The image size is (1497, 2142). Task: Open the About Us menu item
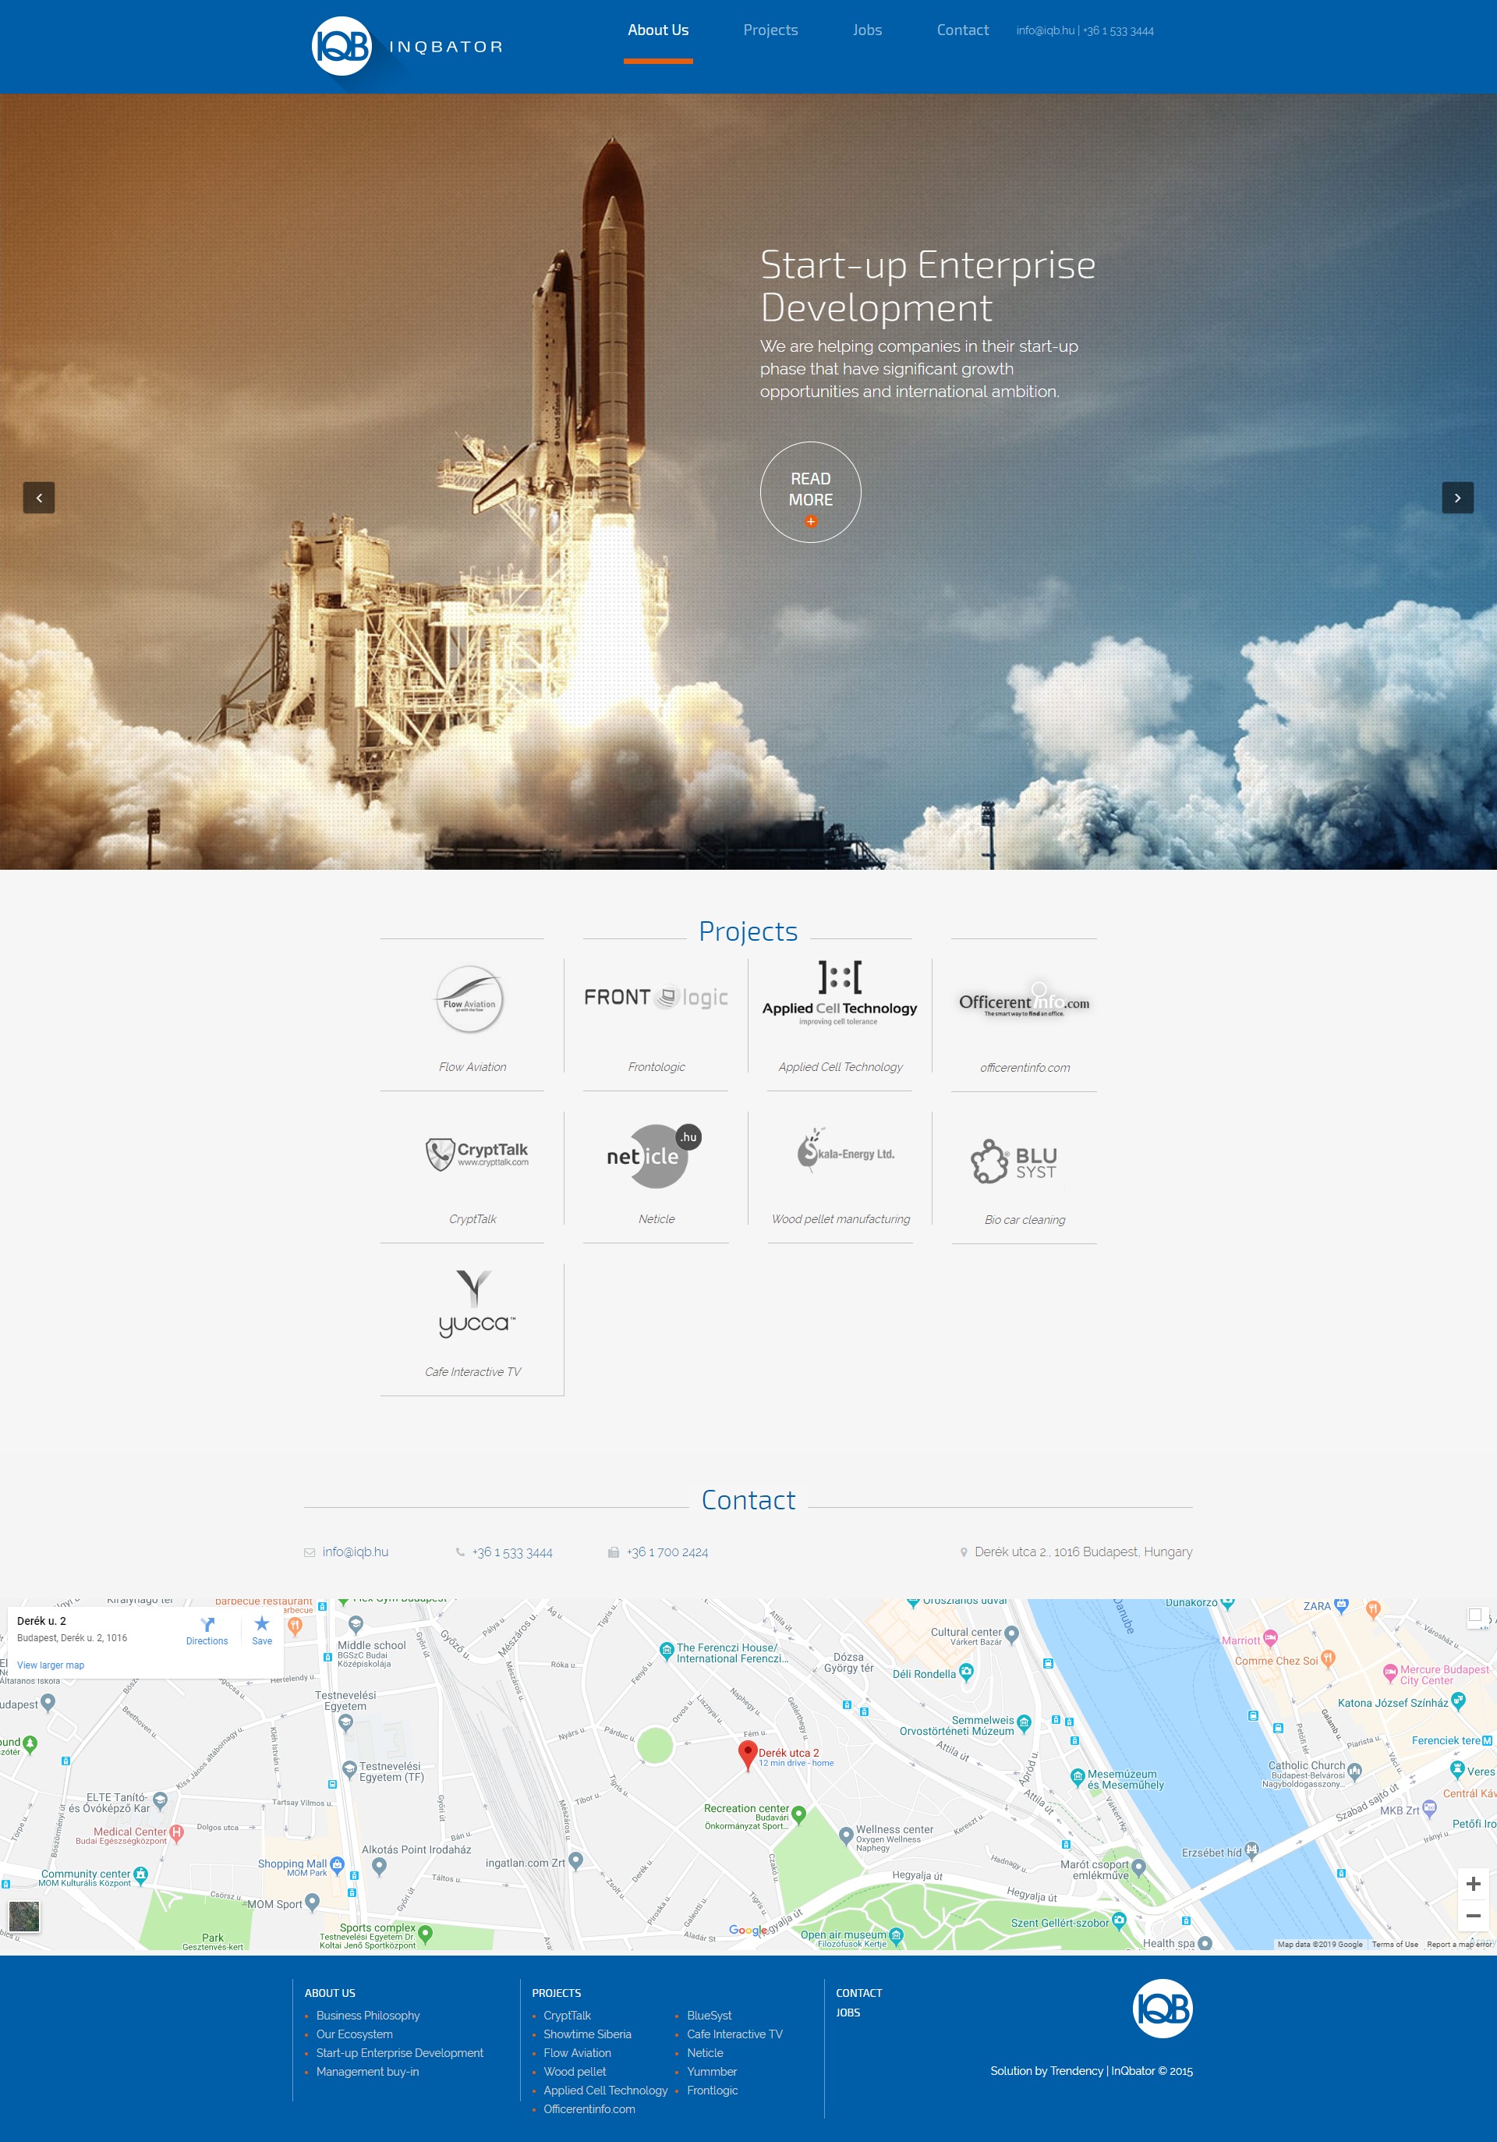pyautogui.click(x=657, y=30)
